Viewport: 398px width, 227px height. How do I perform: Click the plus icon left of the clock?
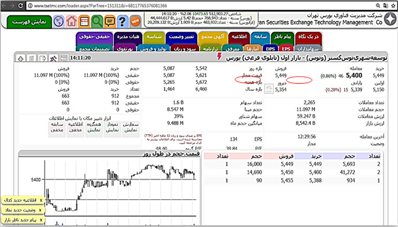tap(20, 59)
